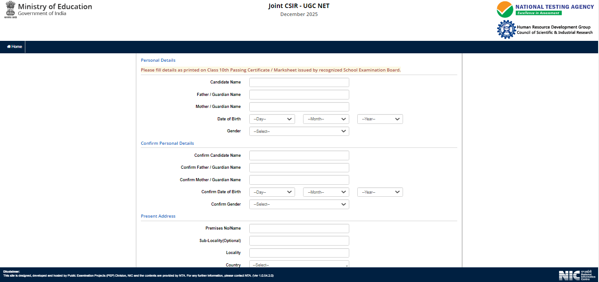Expand the Confirm Gender dropdown
Viewport: 599px width, 282px height.
click(x=299, y=204)
